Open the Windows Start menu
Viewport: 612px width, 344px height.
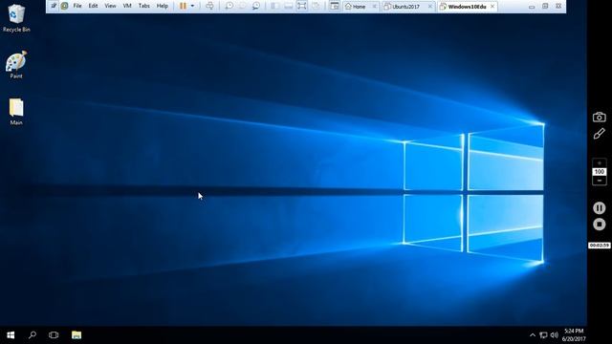(11, 335)
